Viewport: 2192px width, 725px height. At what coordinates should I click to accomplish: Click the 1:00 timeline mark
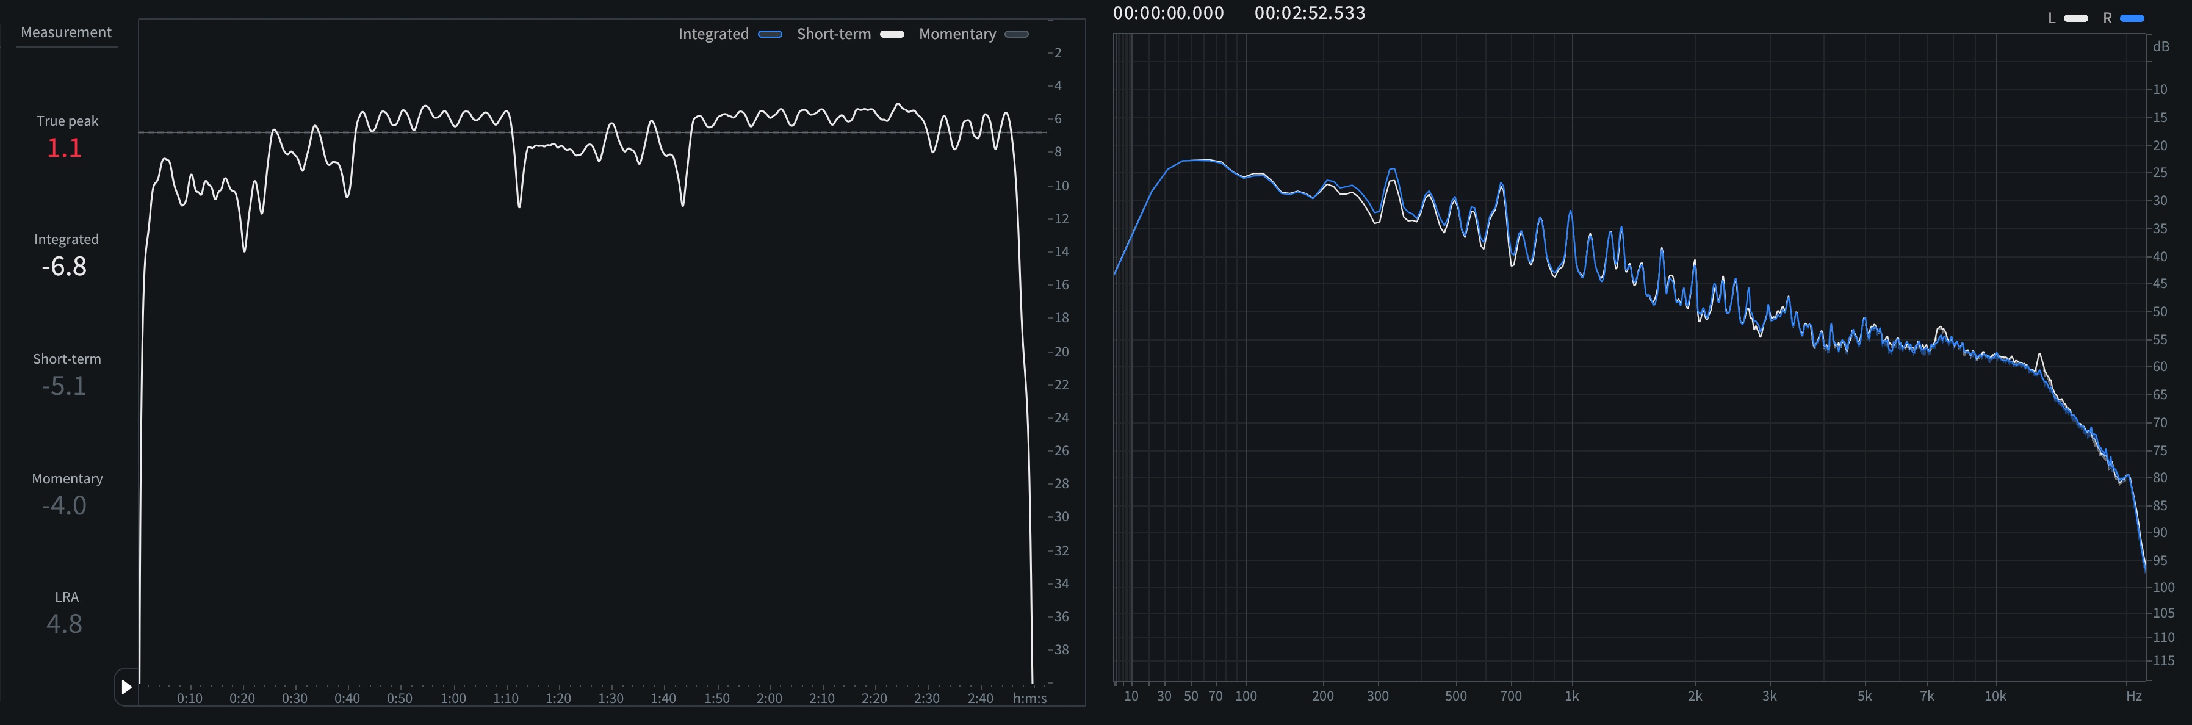[x=453, y=699]
